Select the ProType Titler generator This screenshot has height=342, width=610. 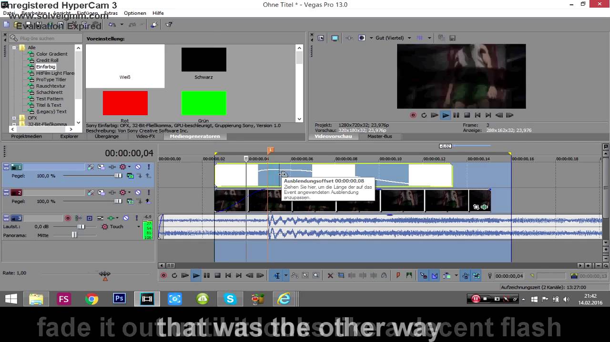point(51,80)
